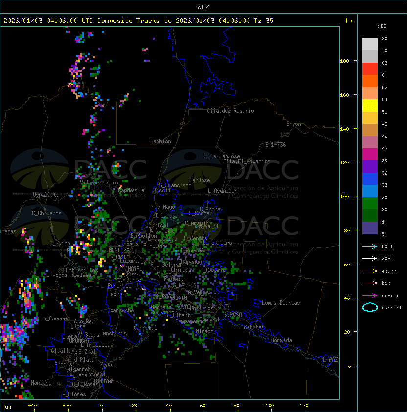Click the 'dBZ' legend heading above color scale

click(382, 26)
